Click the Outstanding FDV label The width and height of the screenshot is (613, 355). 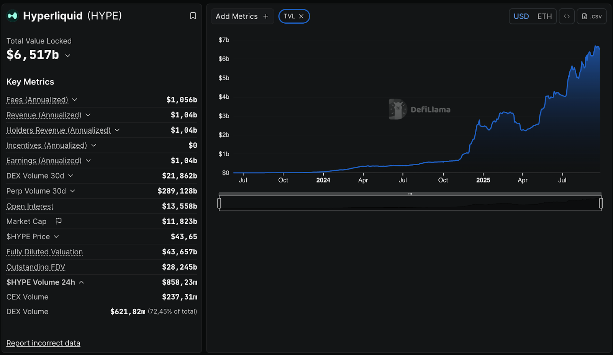click(36, 267)
